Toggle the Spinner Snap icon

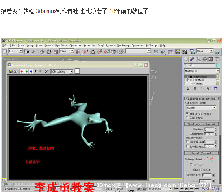pyautogui.click(x=107, y=52)
